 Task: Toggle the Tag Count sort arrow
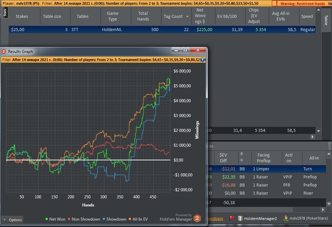[187, 16]
